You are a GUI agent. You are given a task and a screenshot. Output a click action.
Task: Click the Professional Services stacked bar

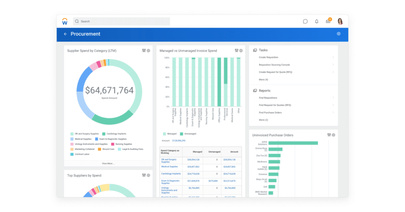tap(225, 82)
